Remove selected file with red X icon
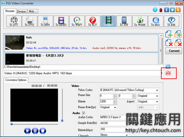 (x=169, y=43)
